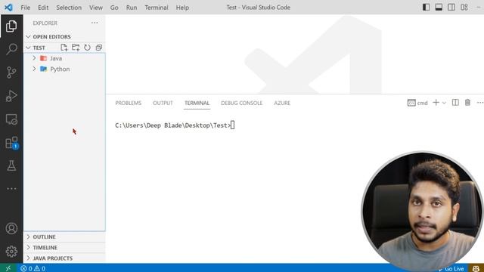Click the cmd terminal label

point(417,103)
